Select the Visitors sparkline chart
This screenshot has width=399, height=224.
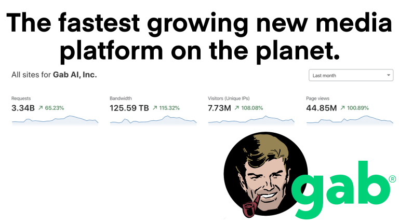pyautogui.click(x=251, y=120)
